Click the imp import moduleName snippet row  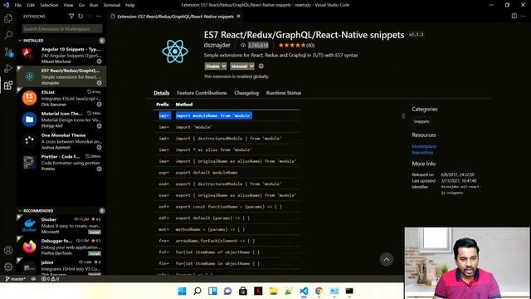[227, 115]
